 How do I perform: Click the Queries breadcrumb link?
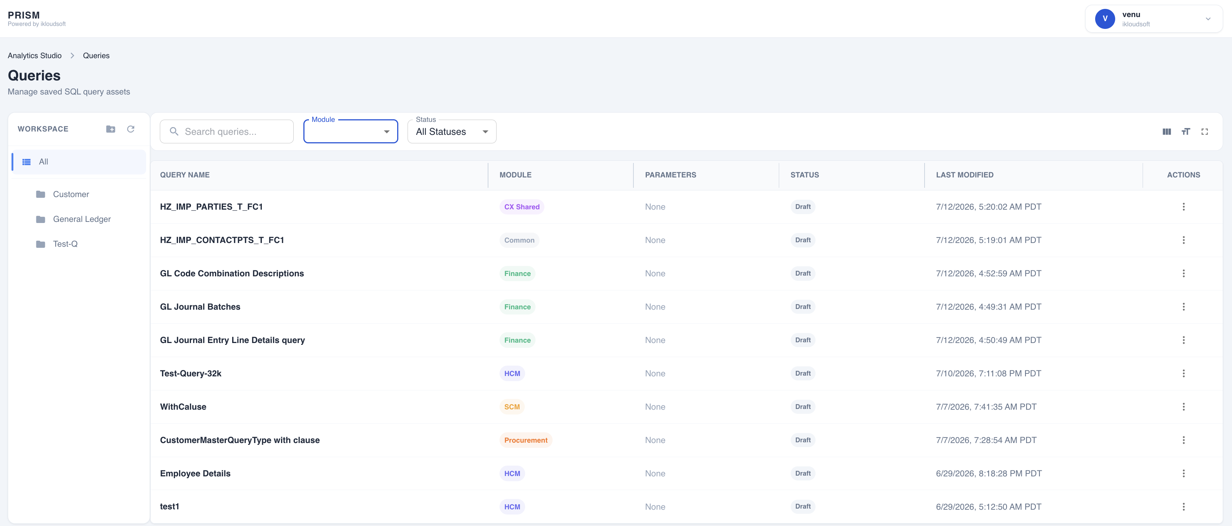click(x=96, y=56)
